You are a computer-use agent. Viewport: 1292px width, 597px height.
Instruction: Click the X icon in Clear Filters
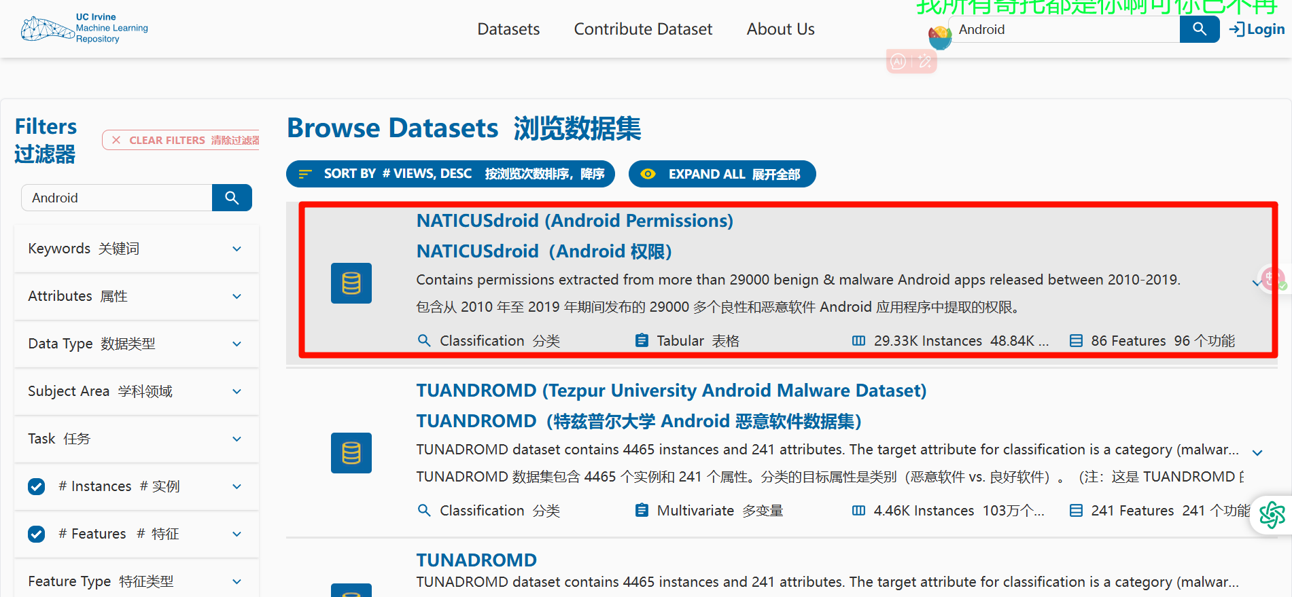coord(116,140)
